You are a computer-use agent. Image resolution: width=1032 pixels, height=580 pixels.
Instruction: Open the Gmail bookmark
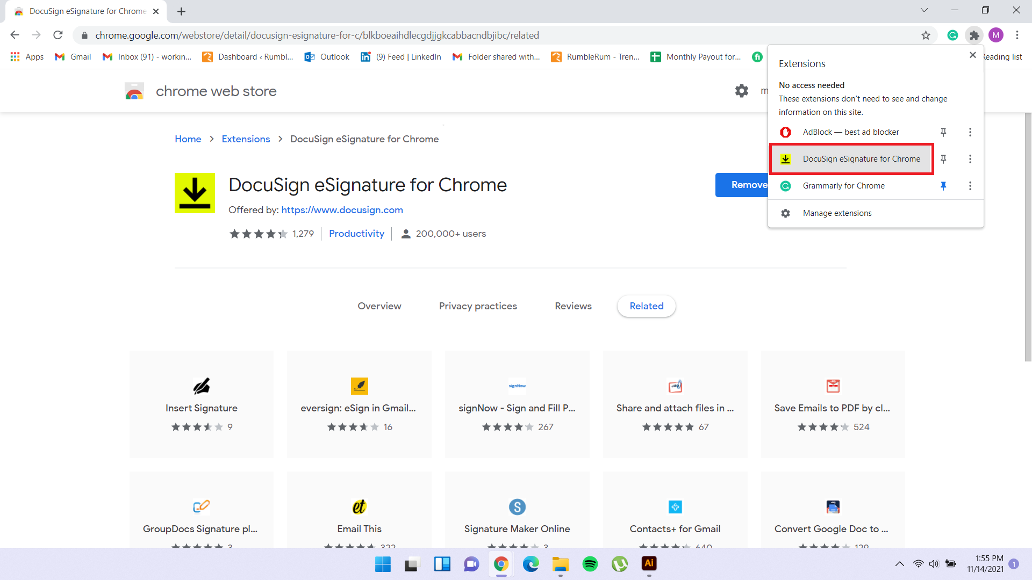tap(73, 57)
